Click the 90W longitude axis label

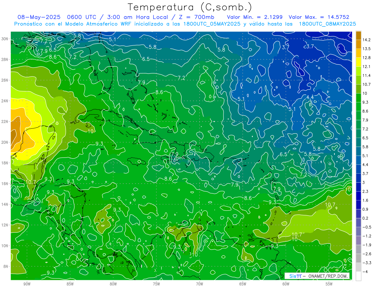coord(27,284)
